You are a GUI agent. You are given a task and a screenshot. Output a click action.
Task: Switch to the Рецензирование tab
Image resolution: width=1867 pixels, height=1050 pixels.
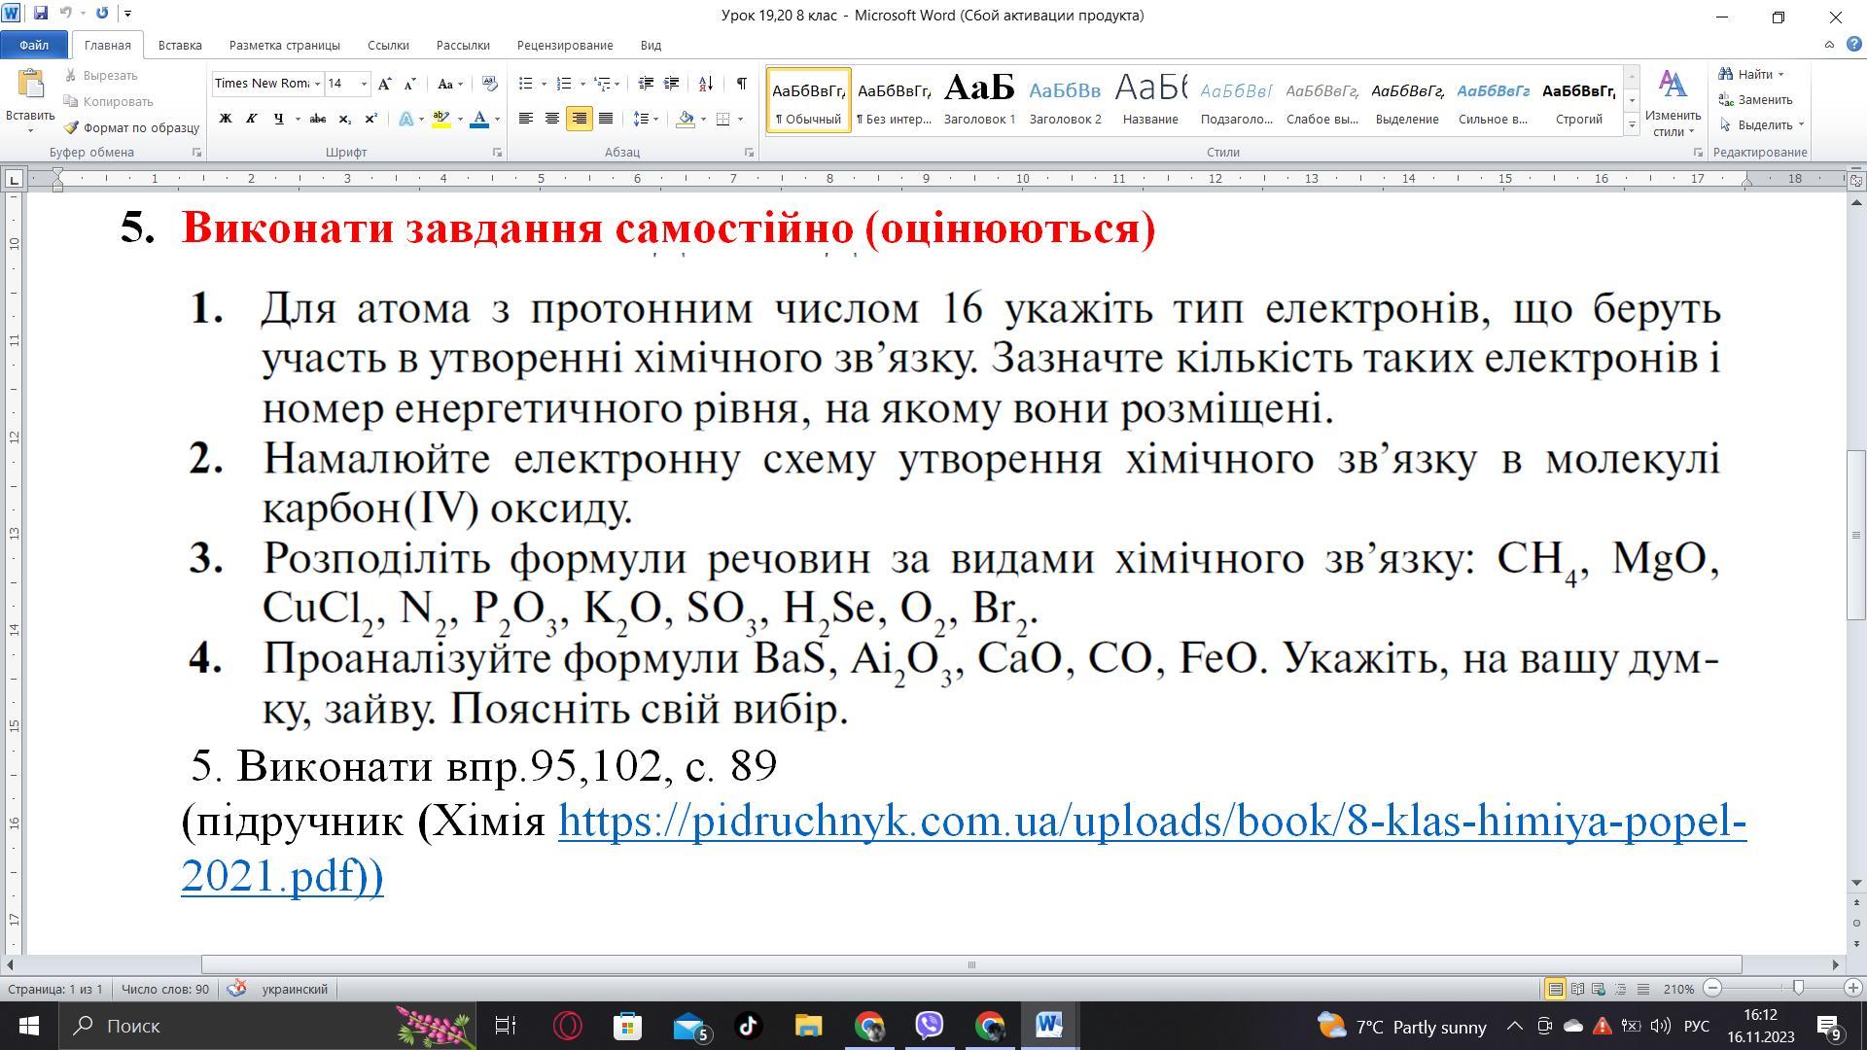point(565,45)
